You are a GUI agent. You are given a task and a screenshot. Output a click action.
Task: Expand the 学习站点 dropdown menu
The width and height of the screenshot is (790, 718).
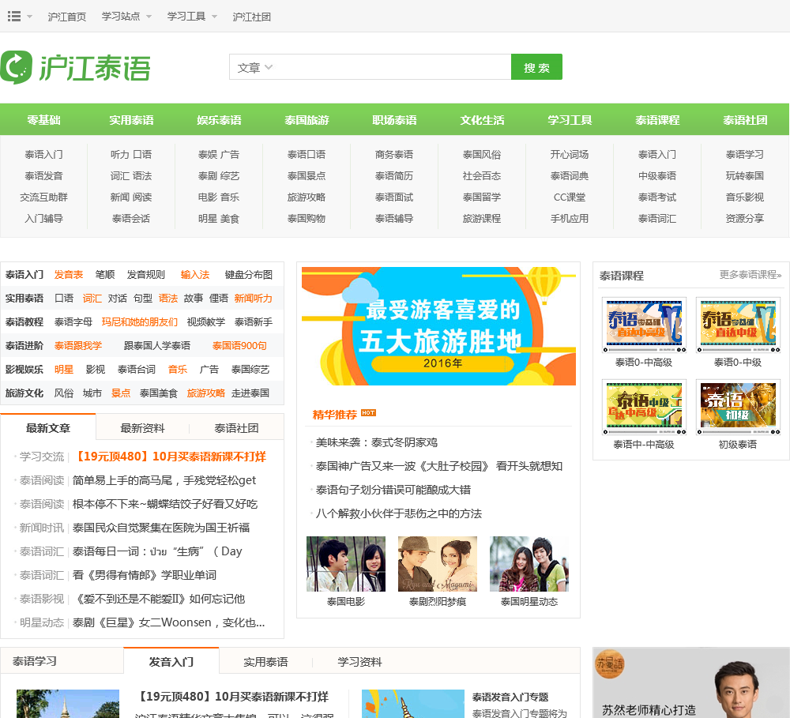tap(126, 17)
